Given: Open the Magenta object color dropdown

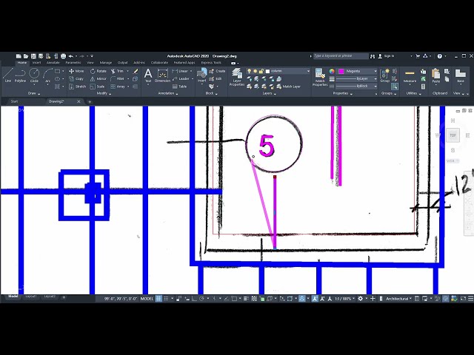Looking at the screenshot, I should 375,71.
